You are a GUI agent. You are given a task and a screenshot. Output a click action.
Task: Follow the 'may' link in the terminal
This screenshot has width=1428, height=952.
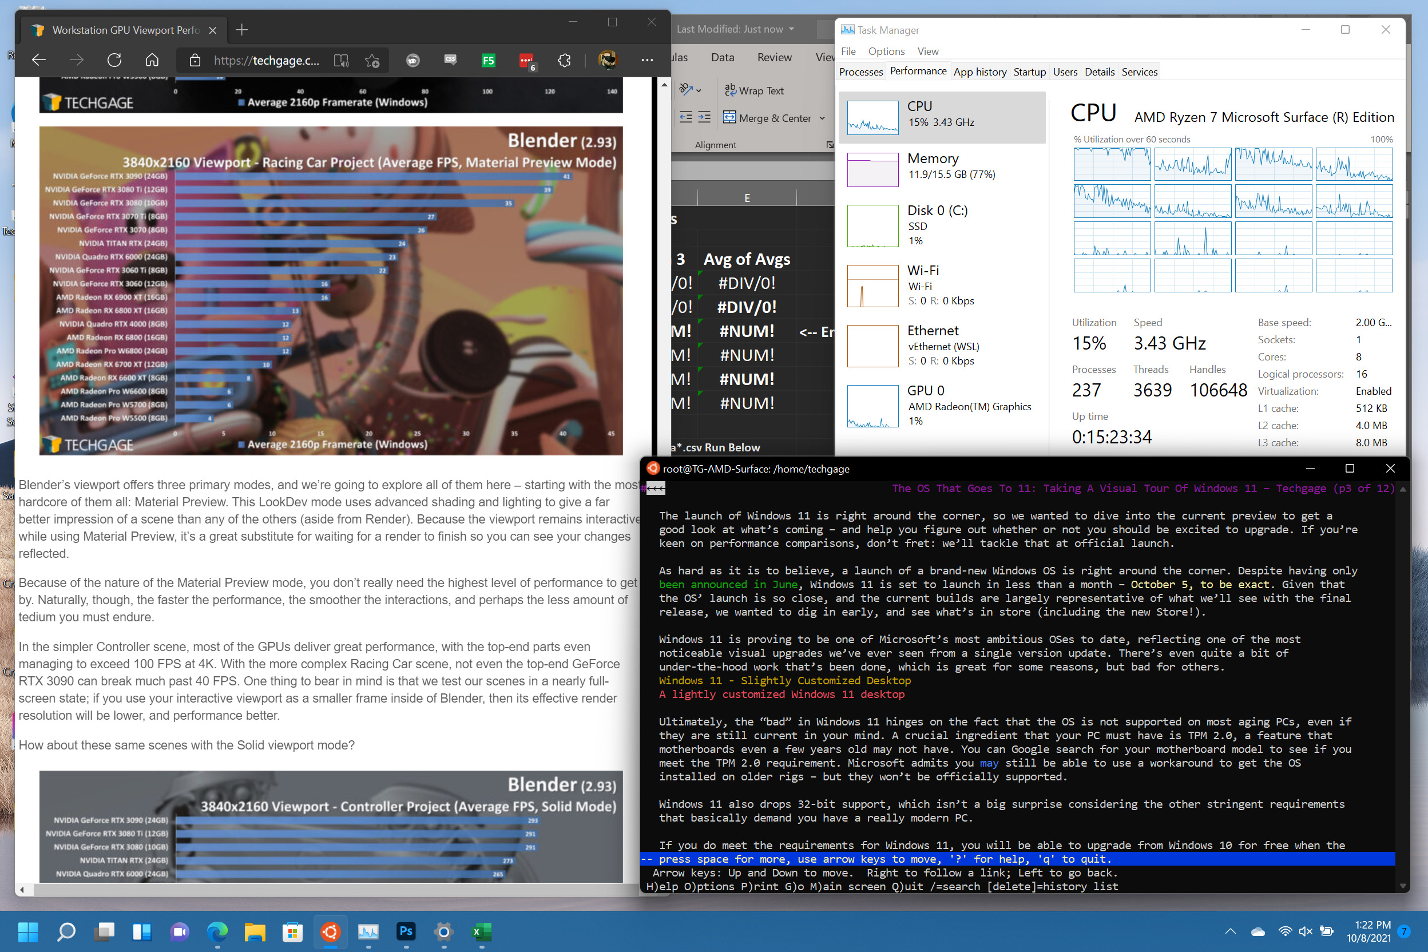pyautogui.click(x=989, y=763)
